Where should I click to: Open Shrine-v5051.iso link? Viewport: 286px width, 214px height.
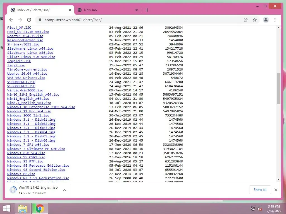coord(23,44)
